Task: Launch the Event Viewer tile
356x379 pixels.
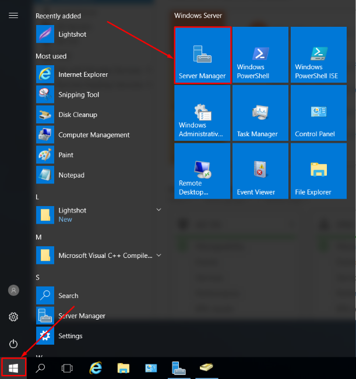Action: 260,171
